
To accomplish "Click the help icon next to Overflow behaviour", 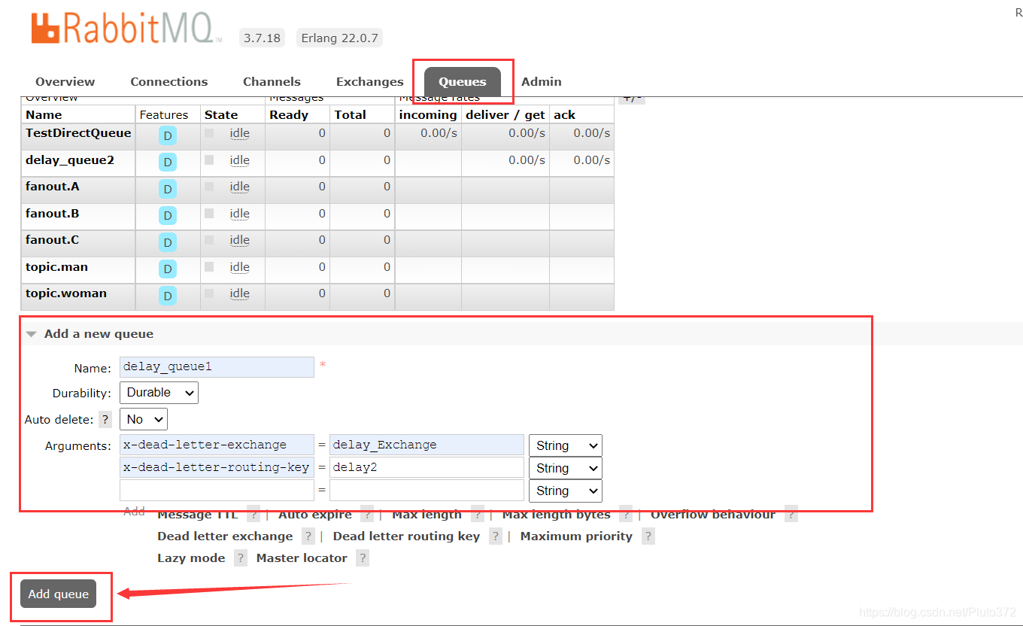I will tap(791, 515).
